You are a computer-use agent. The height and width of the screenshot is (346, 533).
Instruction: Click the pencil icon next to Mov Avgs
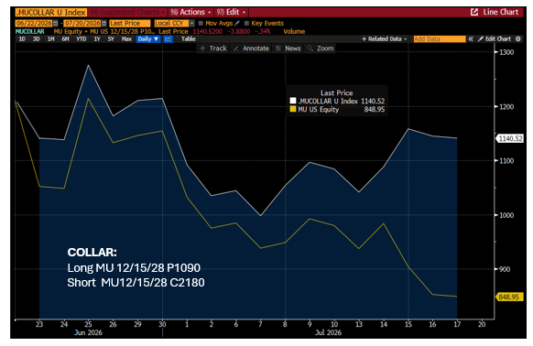[x=237, y=23]
